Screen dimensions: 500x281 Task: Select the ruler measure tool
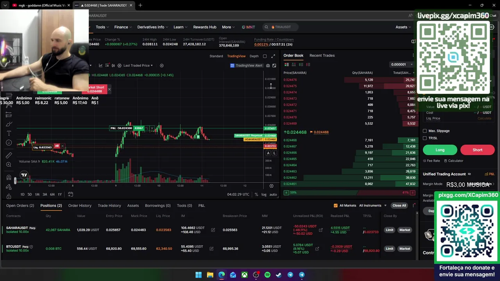click(9, 155)
